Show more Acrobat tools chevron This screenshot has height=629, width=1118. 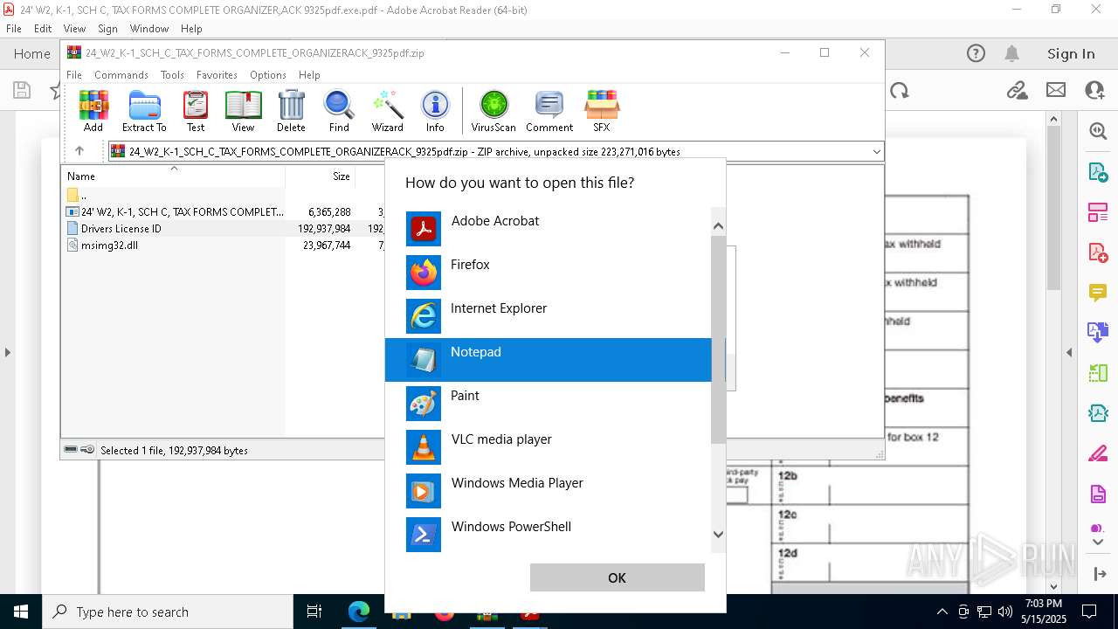pos(1098,542)
